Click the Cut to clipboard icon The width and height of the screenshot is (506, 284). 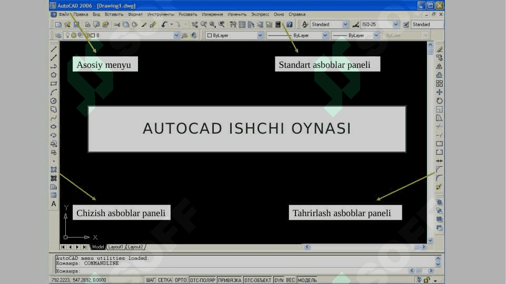point(117,25)
